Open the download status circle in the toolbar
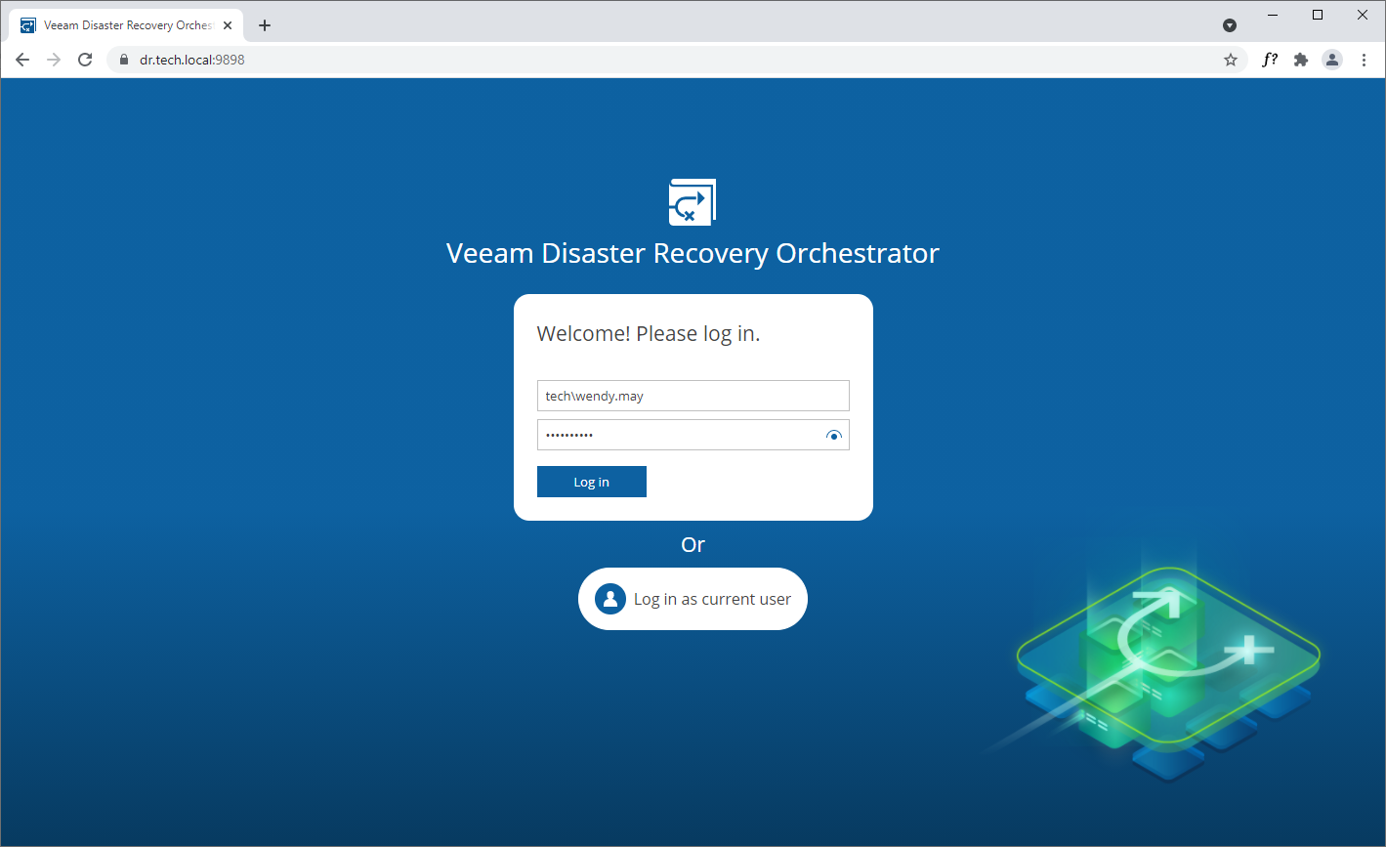This screenshot has width=1386, height=847. (1230, 24)
